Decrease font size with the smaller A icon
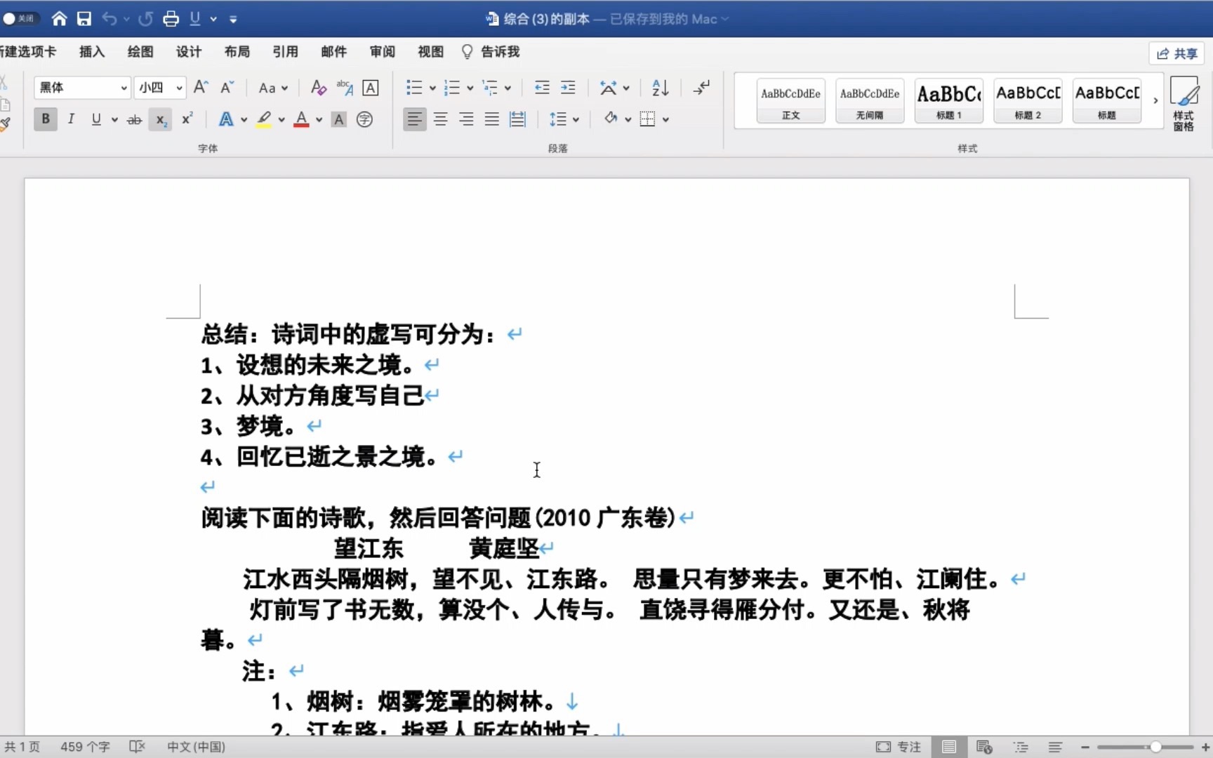 227,87
